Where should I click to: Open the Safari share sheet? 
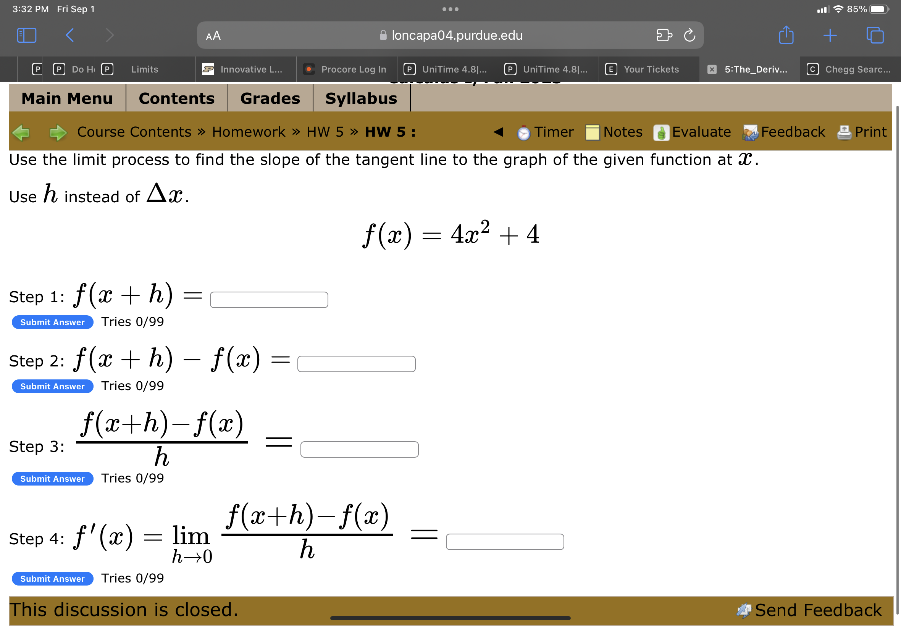click(x=786, y=35)
